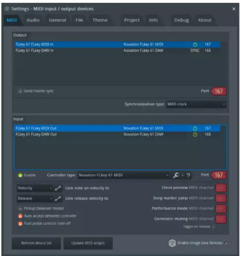Set Performance mode MIDI channel box
The width and height of the screenshot is (240, 256).
(221, 209)
